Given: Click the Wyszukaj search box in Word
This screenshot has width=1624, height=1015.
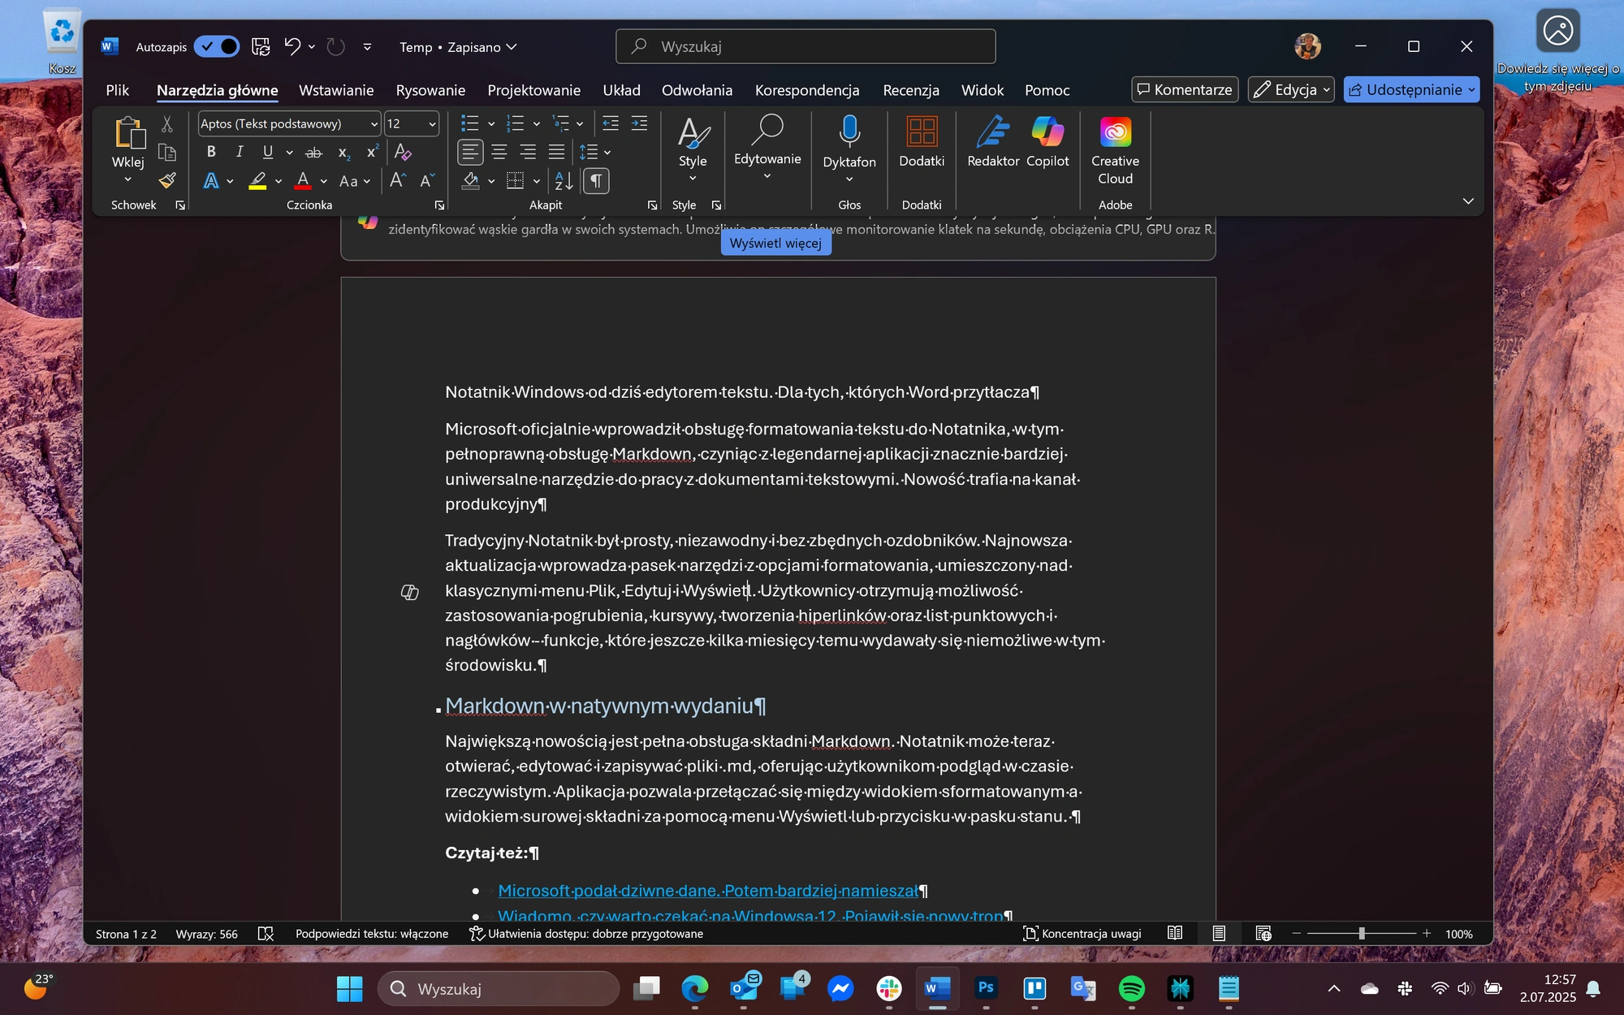Looking at the screenshot, I should (x=806, y=46).
